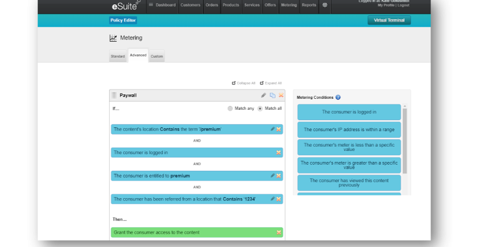Image resolution: width=480 pixels, height=247 pixels.
Task: Remove the referred from '1234' condition
Action: point(278,199)
